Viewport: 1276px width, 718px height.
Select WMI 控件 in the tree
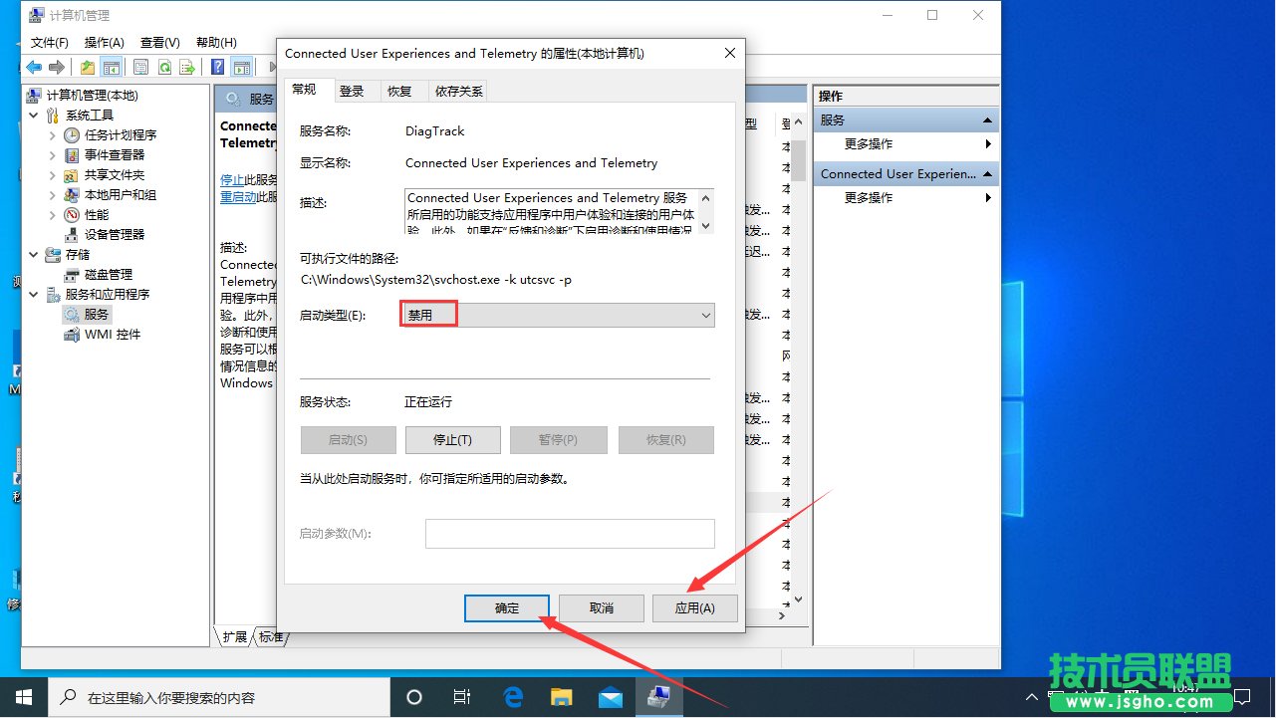pos(112,335)
